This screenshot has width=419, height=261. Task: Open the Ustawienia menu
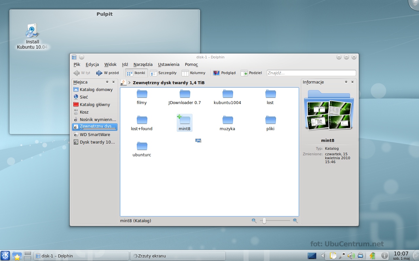(169, 64)
